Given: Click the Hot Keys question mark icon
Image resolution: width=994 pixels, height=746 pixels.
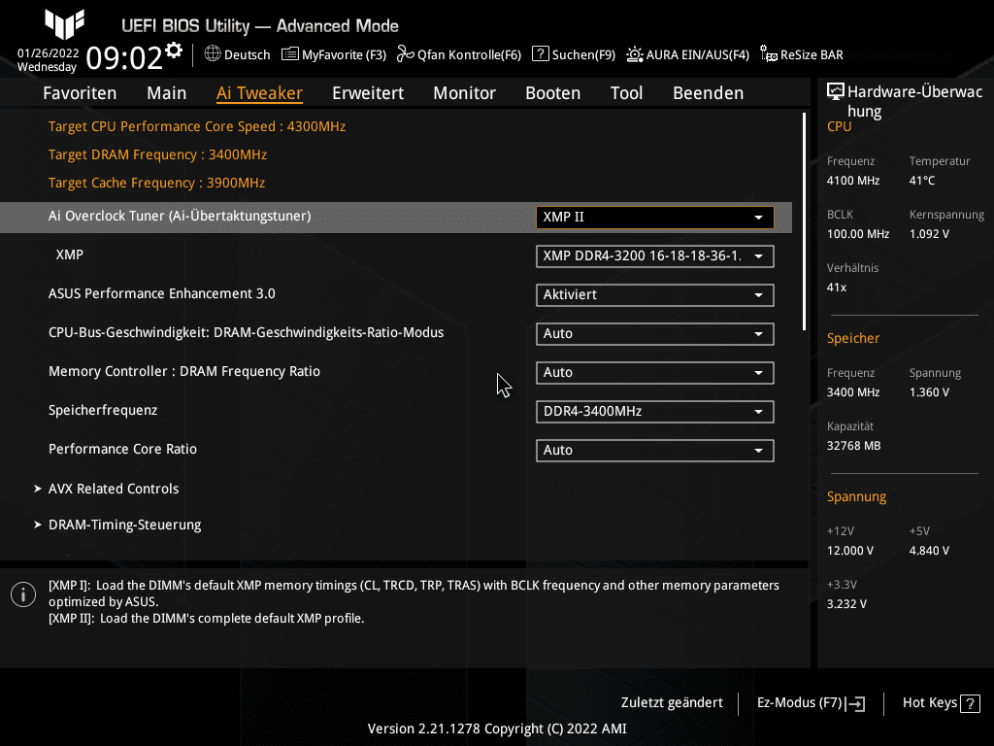Looking at the screenshot, I should tap(970, 703).
